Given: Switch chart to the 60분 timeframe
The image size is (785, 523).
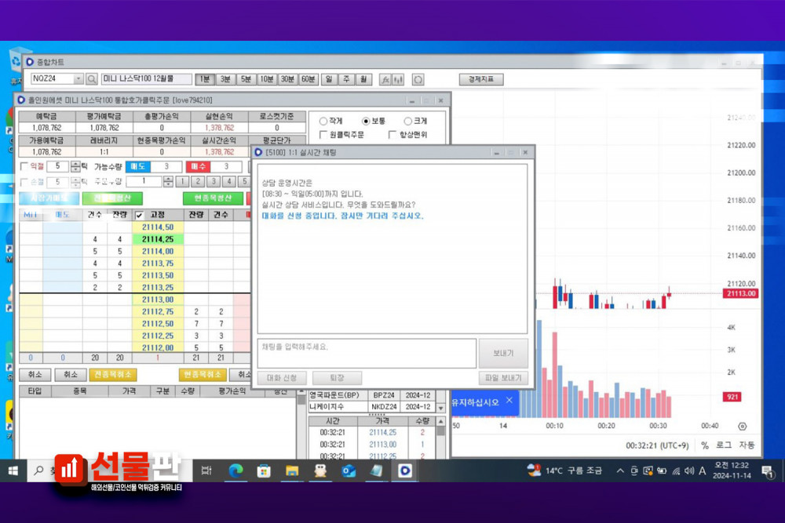Looking at the screenshot, I should (x=308, y=79).
